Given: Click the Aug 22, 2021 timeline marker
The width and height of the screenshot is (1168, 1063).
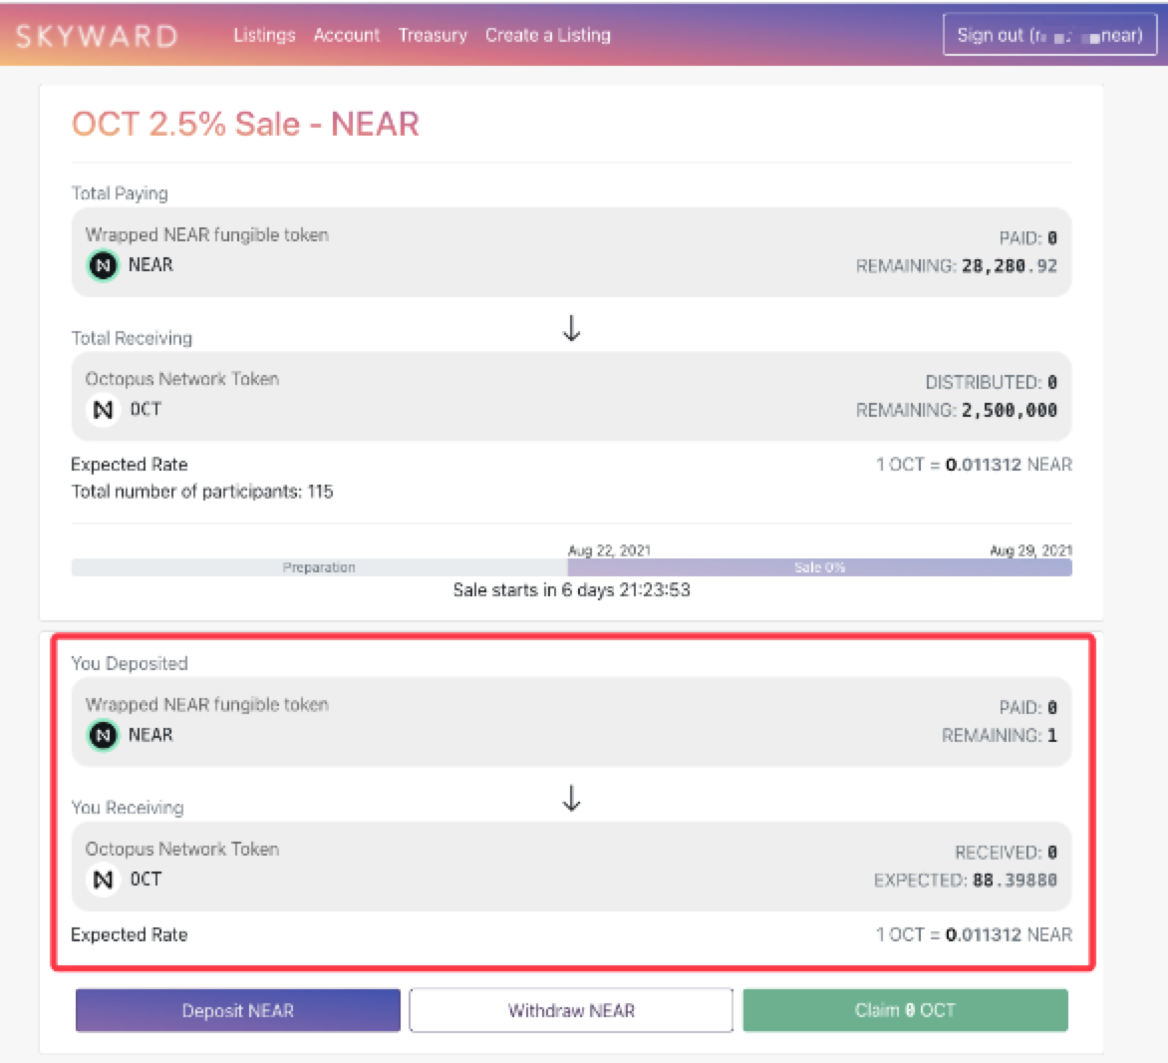Looking at the screenshot, I should tap(609, 550).
